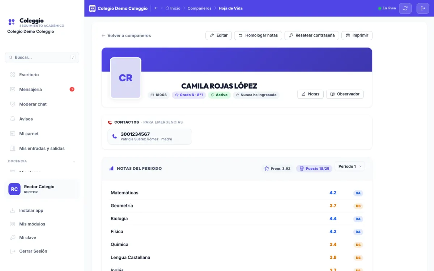This screenshot has height=271, width=434.
Task: Click the Coleggio logo icon
Action: [x=12, y=22]
